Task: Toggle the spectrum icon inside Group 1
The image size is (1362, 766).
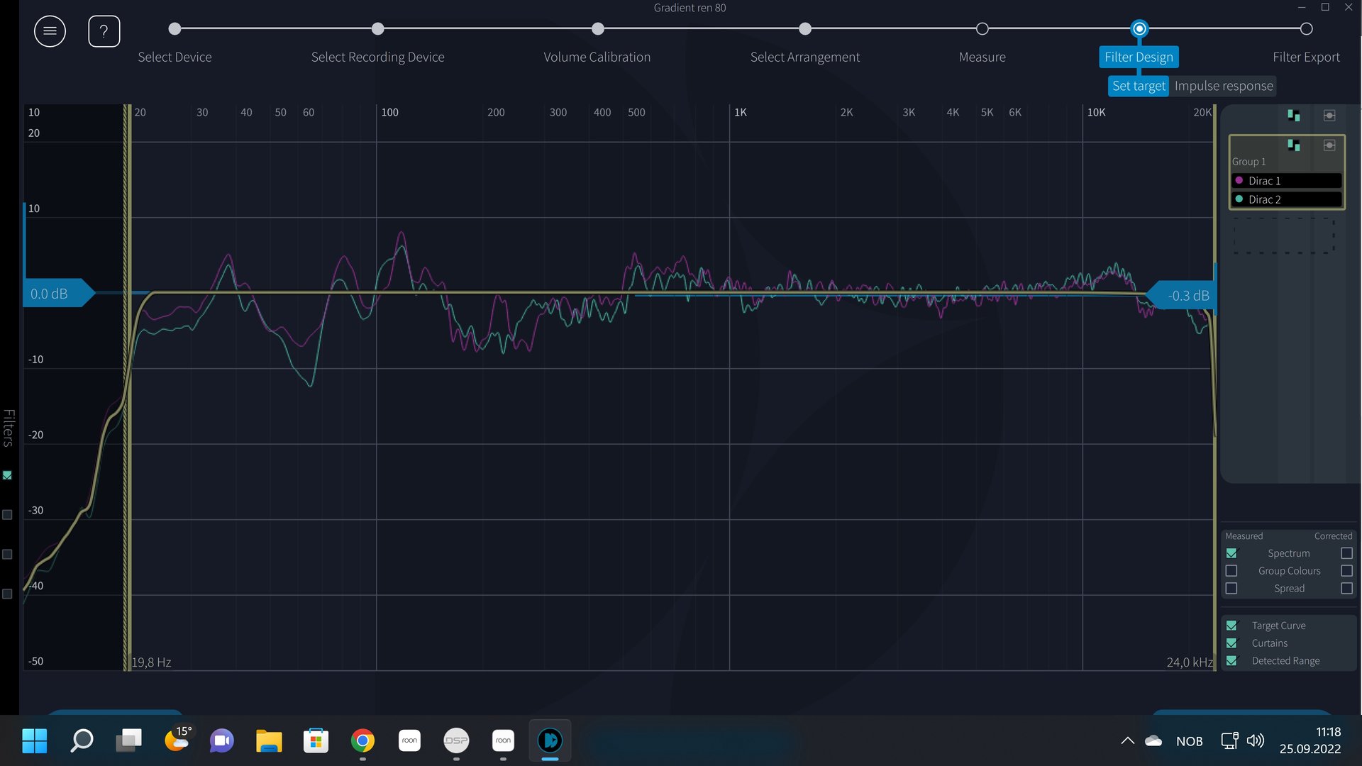Action: (1294, 145)
